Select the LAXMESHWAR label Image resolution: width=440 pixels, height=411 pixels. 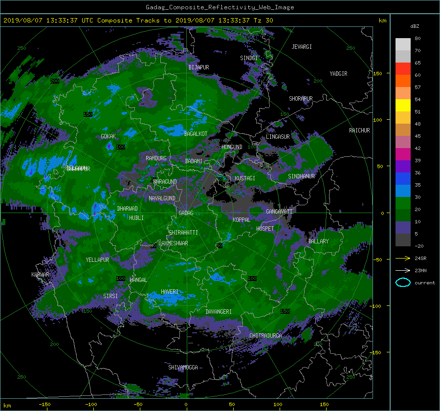[173, 243]
